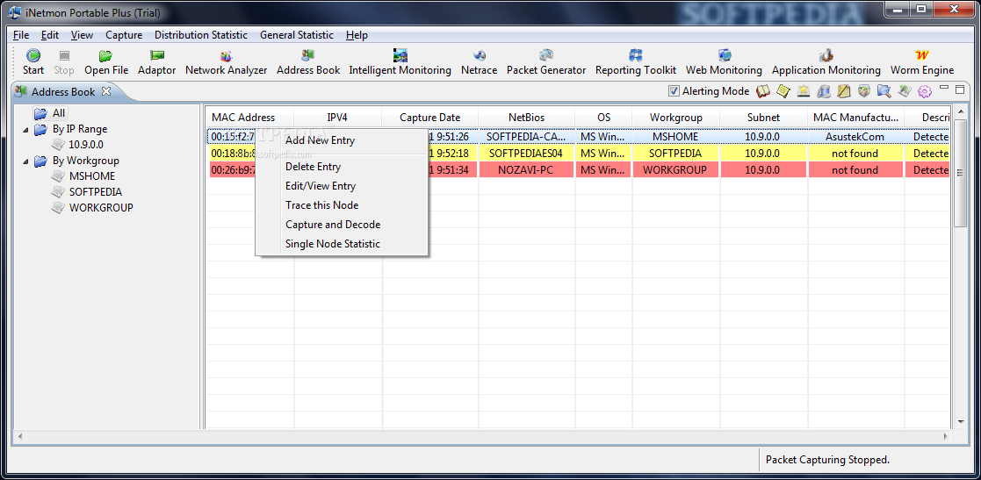Launch the Netrace tool

pyautogui.click(x=480, y=62)
